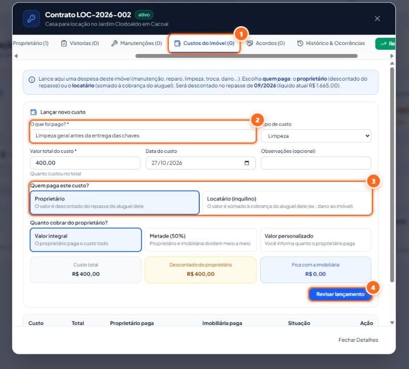
Task: Click the 'Custo' table column header
Action: pos(36,323)
